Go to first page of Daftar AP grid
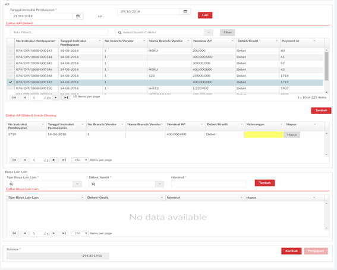337x270 pixels. [x=14, y=98]
